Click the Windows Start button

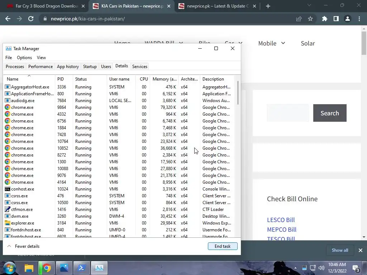[x=9, y=268]
